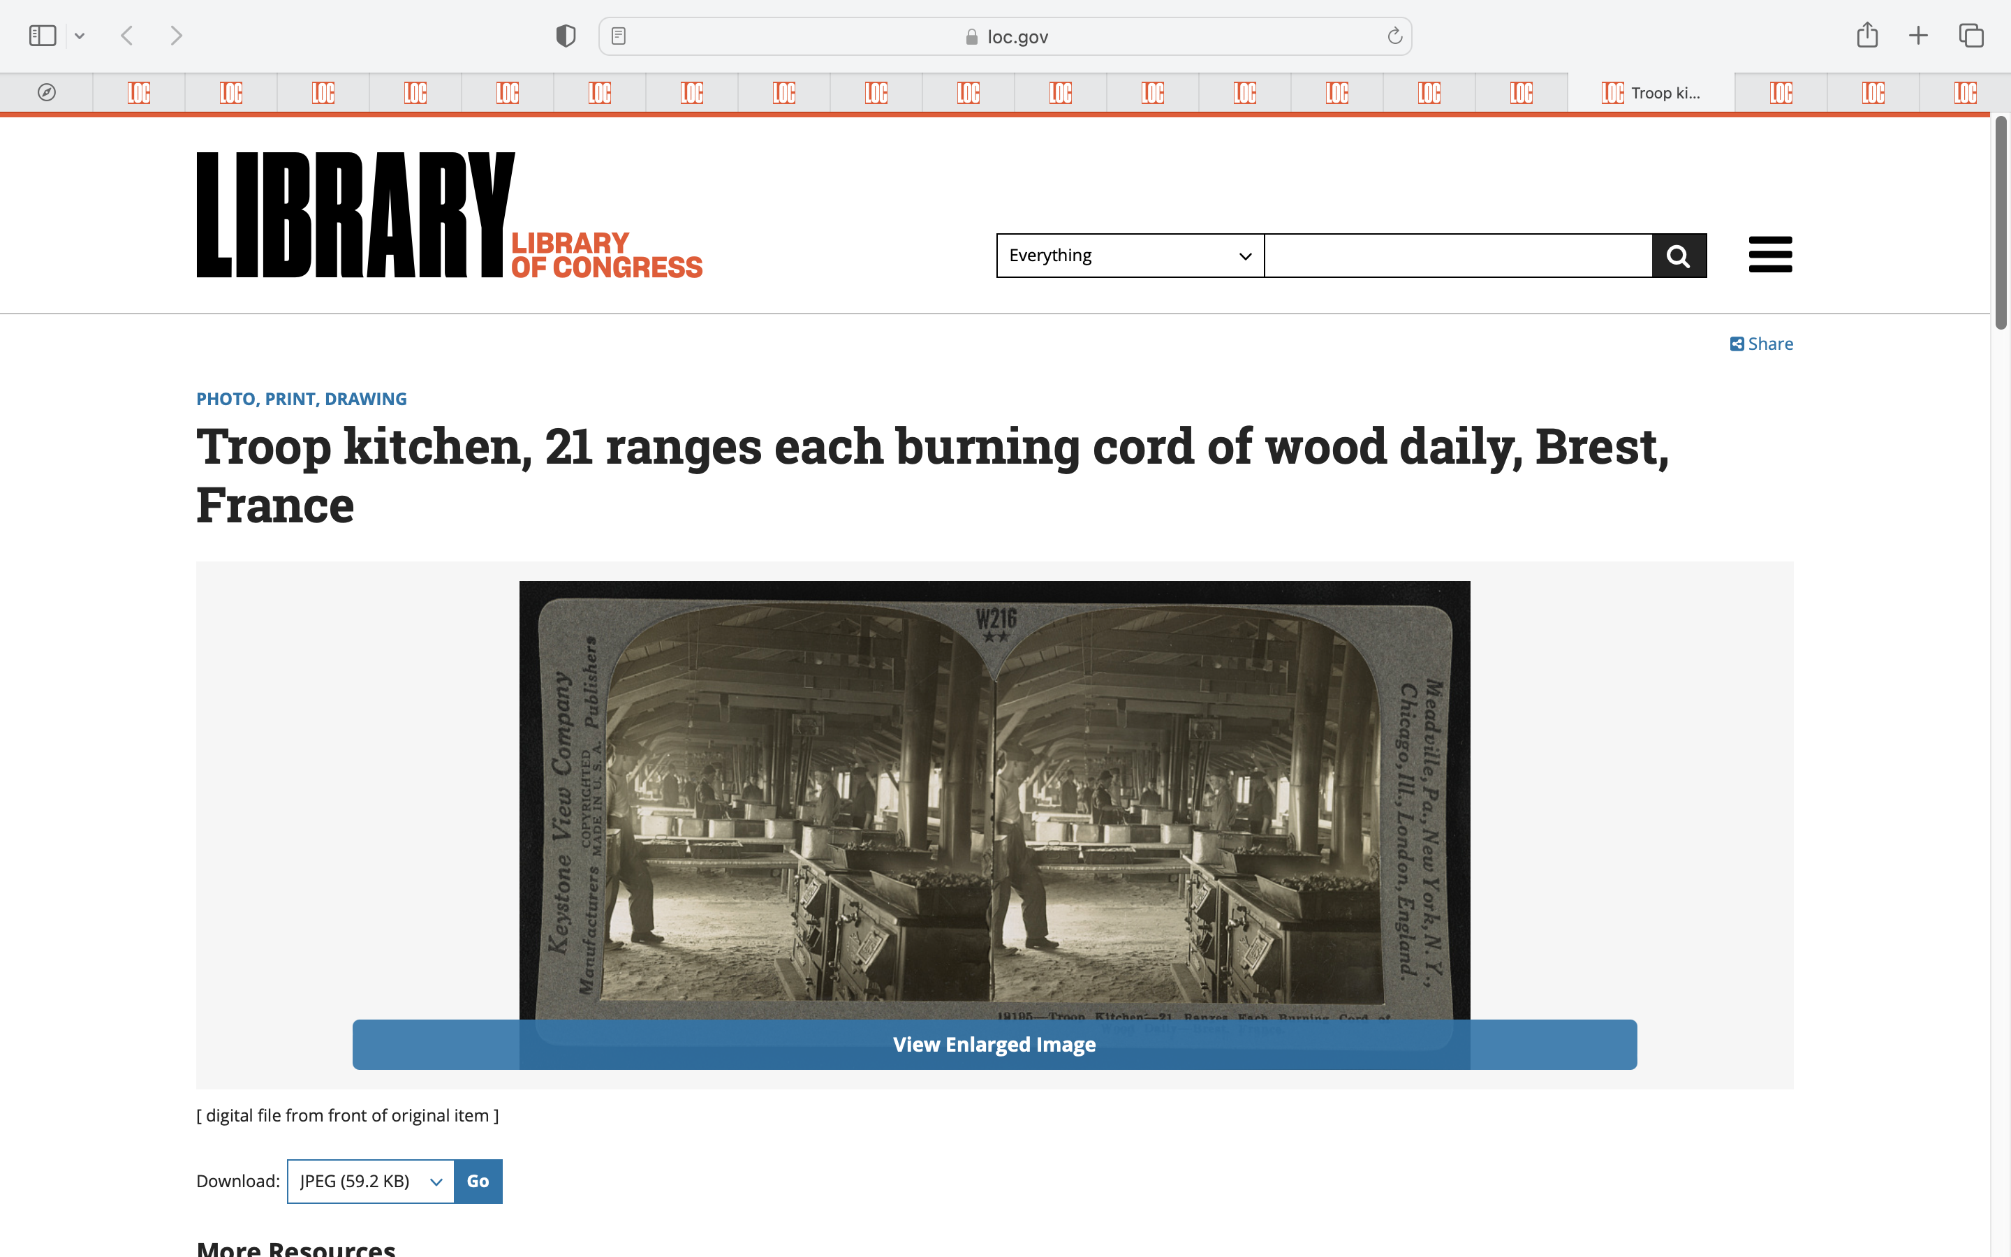Screen dimensions: 2011x1257
Task: Click the page vertical scrollbar
Action: 2001,224
